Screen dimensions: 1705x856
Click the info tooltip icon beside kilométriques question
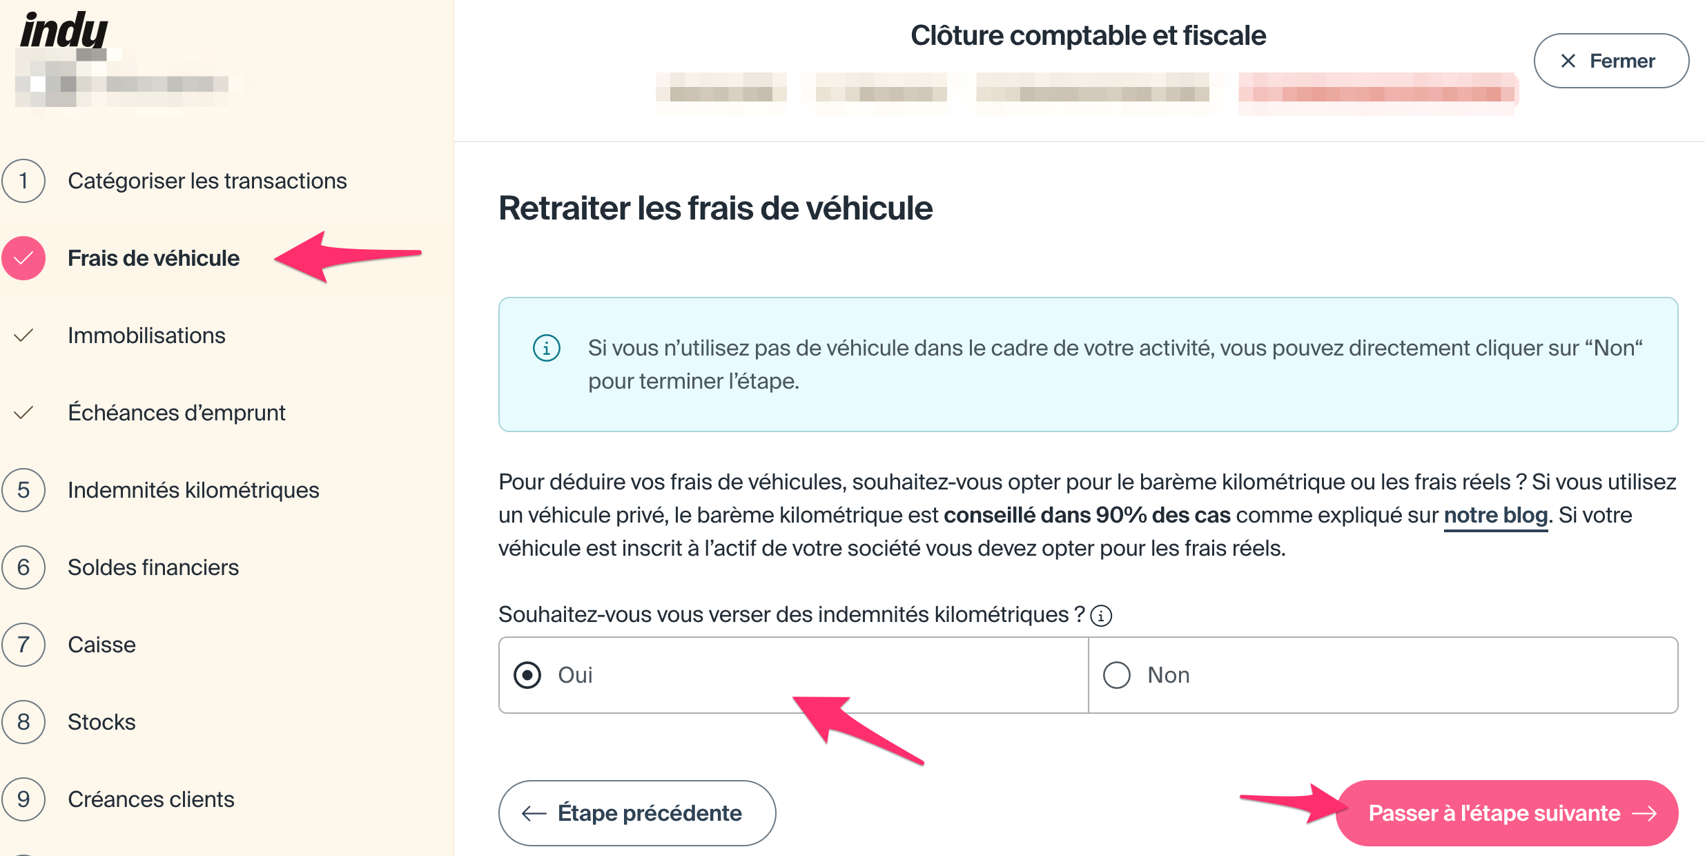(1101, 615)
